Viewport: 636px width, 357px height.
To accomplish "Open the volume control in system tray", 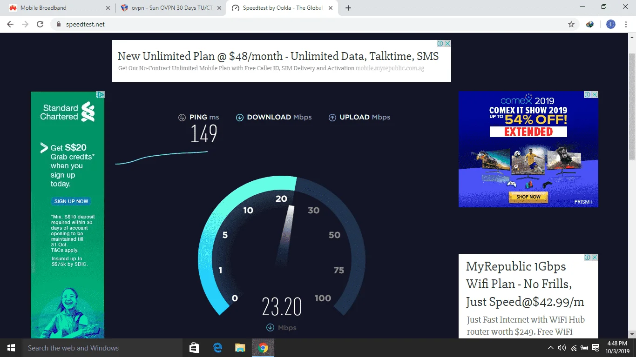I will (x=562, y=348).
